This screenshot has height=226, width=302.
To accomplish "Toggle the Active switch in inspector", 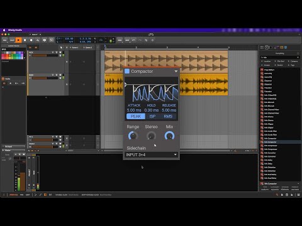I will [3, 78].
